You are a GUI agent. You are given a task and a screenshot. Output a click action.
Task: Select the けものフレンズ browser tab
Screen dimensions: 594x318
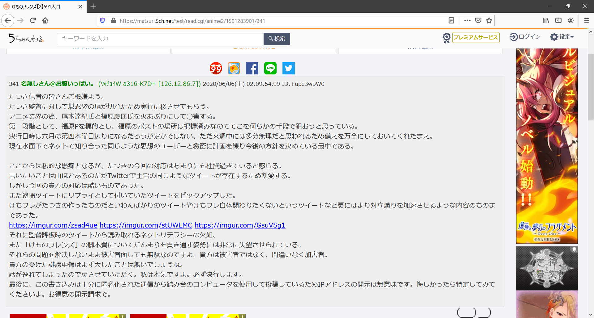click(40, 6)
